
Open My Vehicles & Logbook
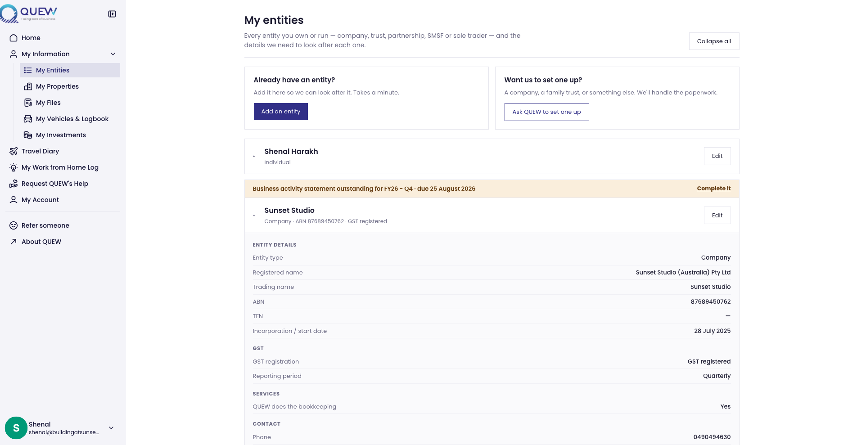pyautogui.click(x=70, y=119)
